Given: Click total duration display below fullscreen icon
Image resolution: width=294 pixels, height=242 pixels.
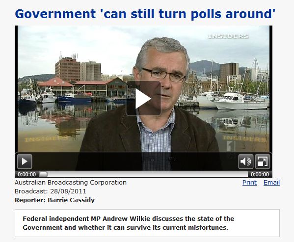Looking at the screenshot, I should [x=260, y=174].
